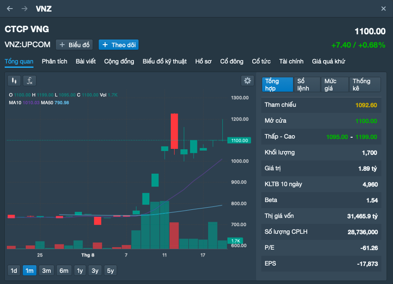Click the EPS value -17,873
The width and height of the screenshot is (393, 284).
[x=367, y=264]
